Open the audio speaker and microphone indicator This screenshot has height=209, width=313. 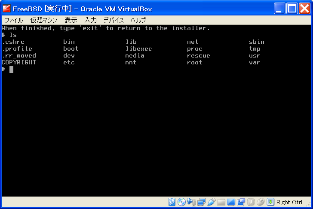[191, 202]
